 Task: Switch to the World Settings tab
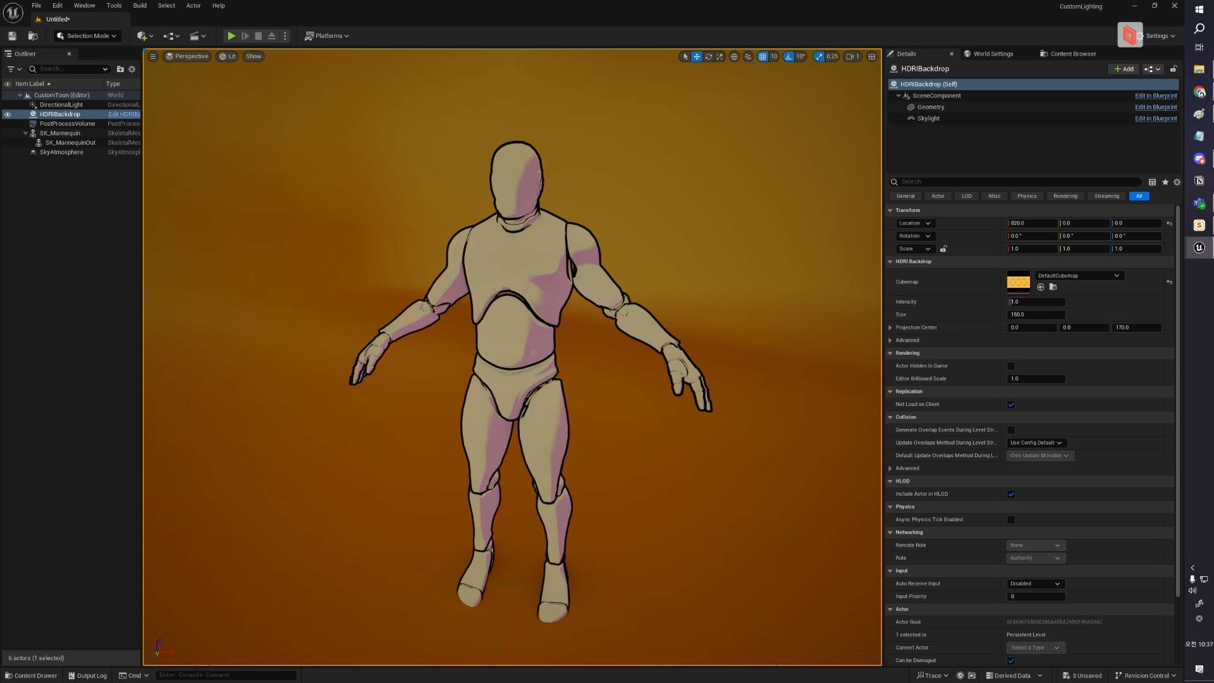point(993,54)
